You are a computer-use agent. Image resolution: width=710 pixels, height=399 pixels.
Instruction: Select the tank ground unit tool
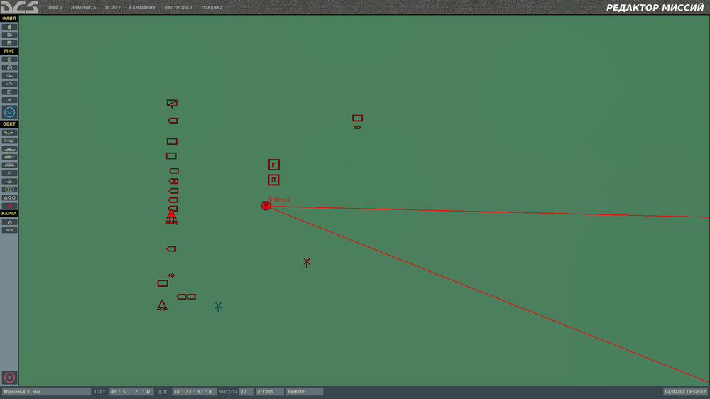9,157
